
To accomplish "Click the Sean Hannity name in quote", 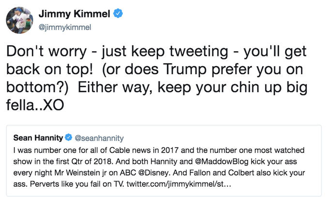I will [x=38, y=138].
